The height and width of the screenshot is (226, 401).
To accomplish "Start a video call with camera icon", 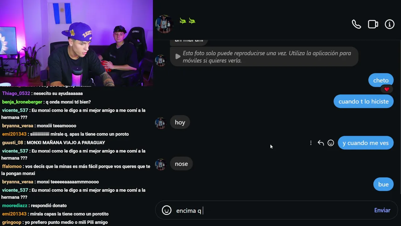I will pos(373,24).
